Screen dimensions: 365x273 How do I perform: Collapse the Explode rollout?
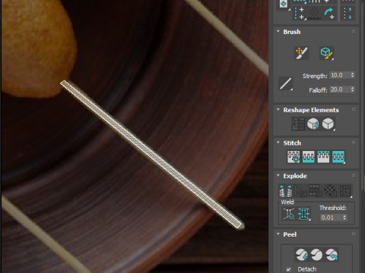click(278, 175)
